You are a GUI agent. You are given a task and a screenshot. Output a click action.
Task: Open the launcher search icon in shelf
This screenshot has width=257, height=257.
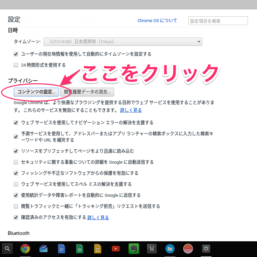pyautogui.click(x=7, y=249)
